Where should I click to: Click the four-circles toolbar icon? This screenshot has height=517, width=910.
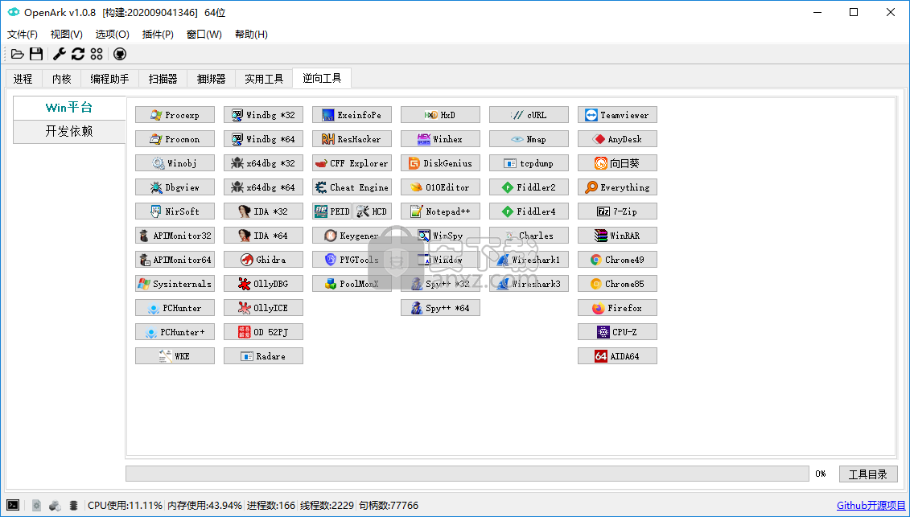(97, 54)
